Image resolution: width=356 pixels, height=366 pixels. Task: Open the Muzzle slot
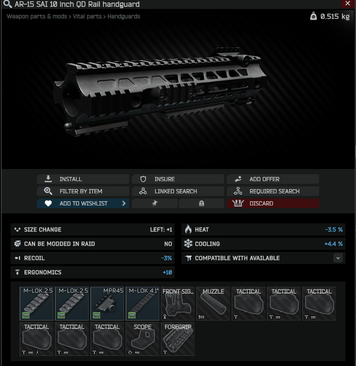point(213,304)
